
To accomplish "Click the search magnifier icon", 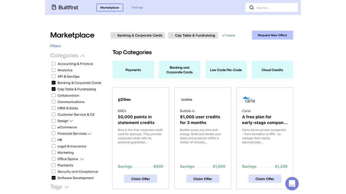I will coord(251,7).
